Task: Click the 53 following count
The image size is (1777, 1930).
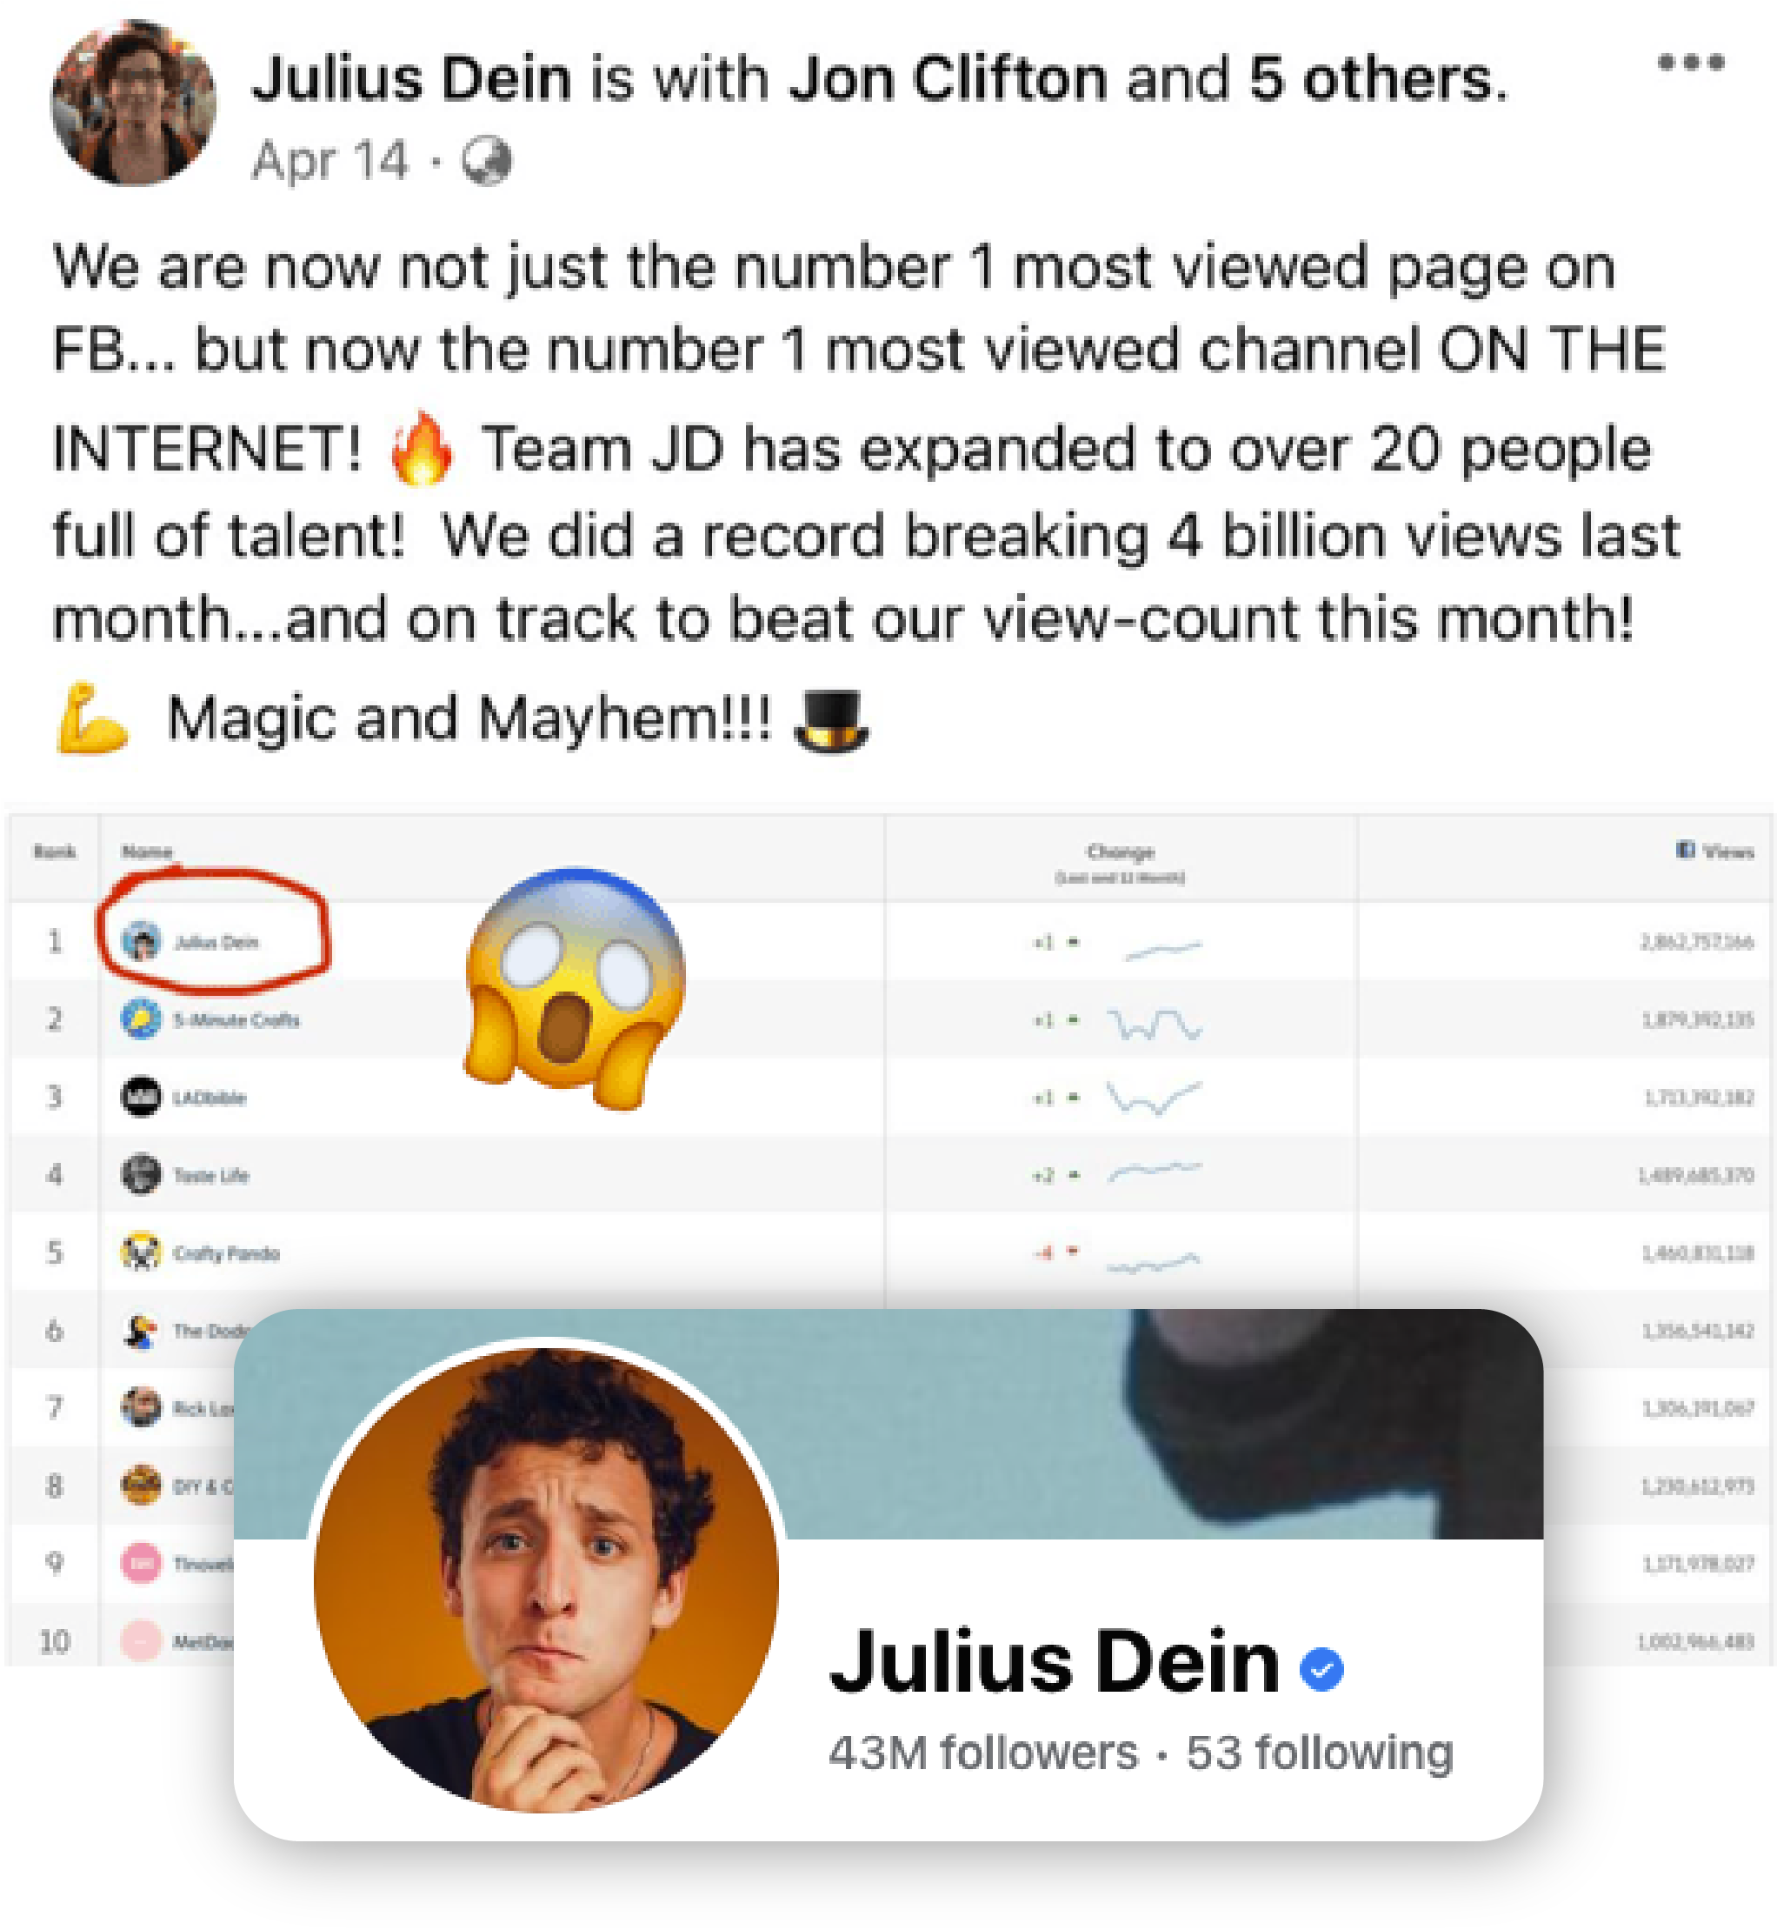Action: pyautogui.click(x=1320, y=1753)
